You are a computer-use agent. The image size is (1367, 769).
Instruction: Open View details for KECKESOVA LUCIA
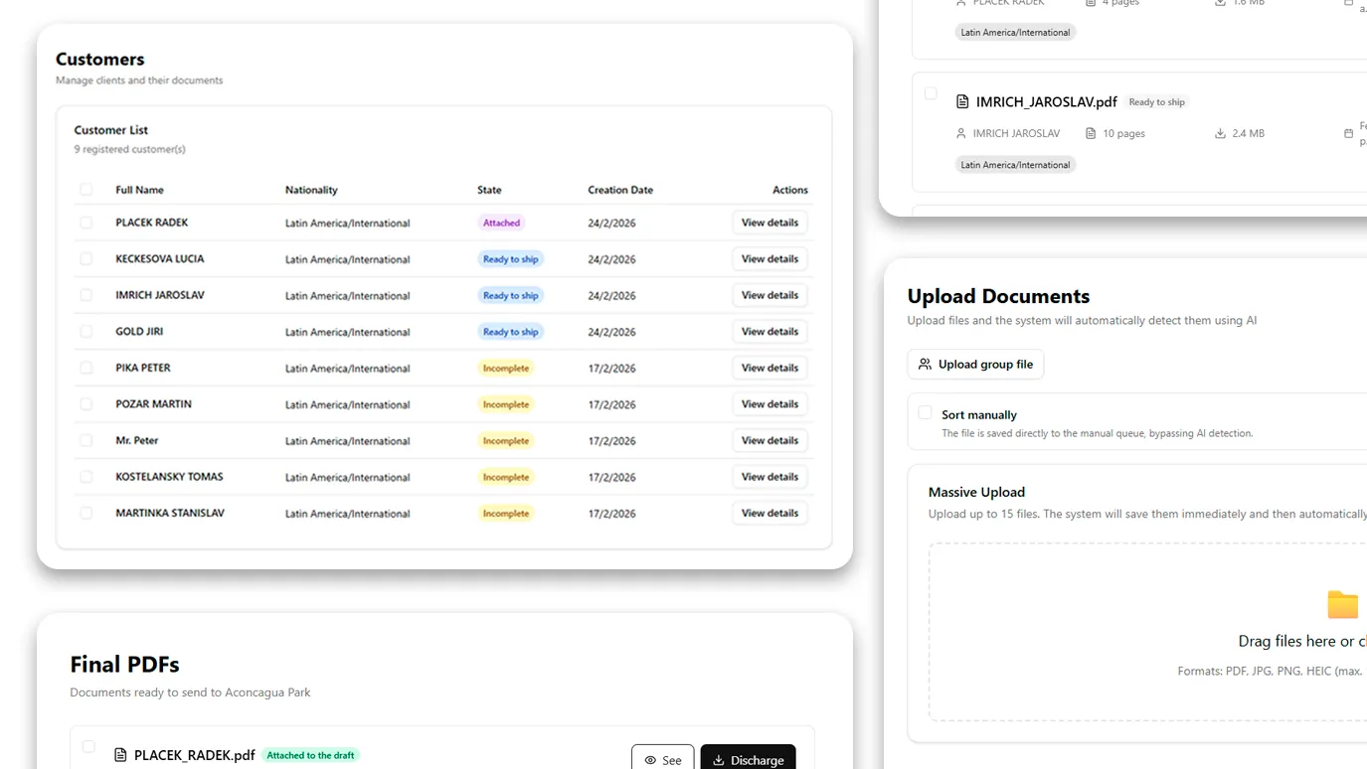pos(769,259)
